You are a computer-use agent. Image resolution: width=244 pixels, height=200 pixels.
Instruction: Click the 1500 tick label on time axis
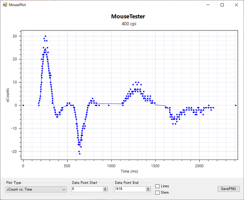(x=155, y=166)
